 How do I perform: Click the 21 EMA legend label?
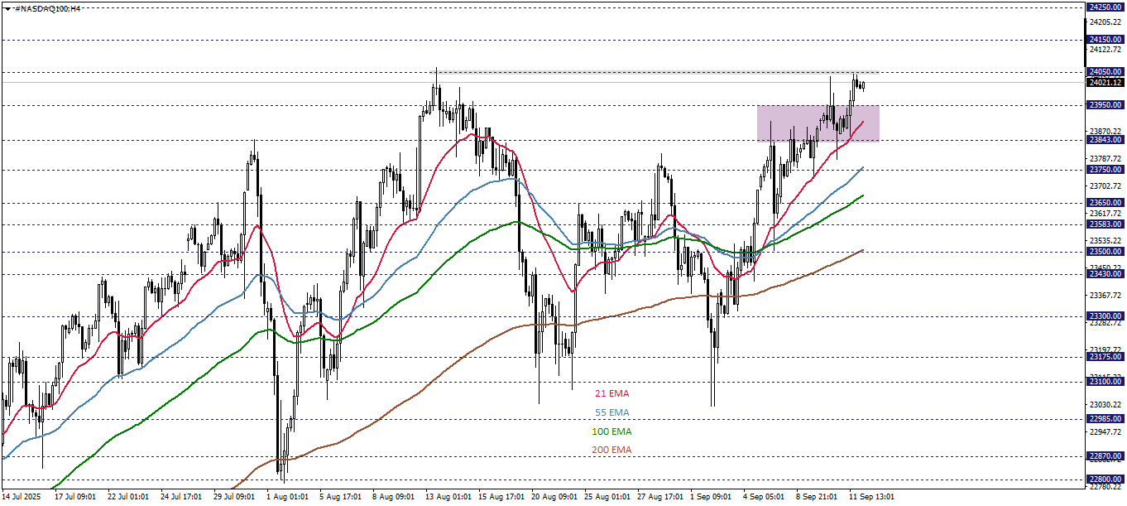[611, 393]
